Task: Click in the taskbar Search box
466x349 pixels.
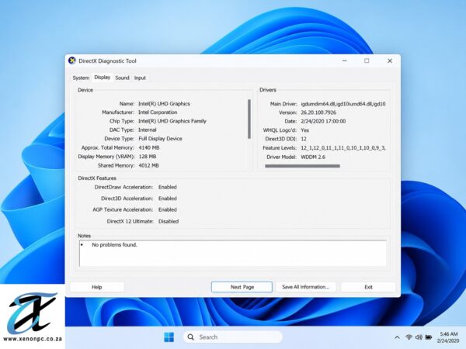Action: pyautogui.click(x=233, y=337)
